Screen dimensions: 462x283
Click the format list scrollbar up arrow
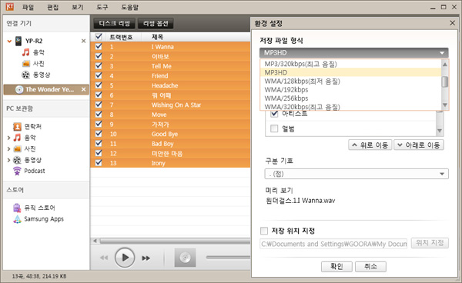445,64
